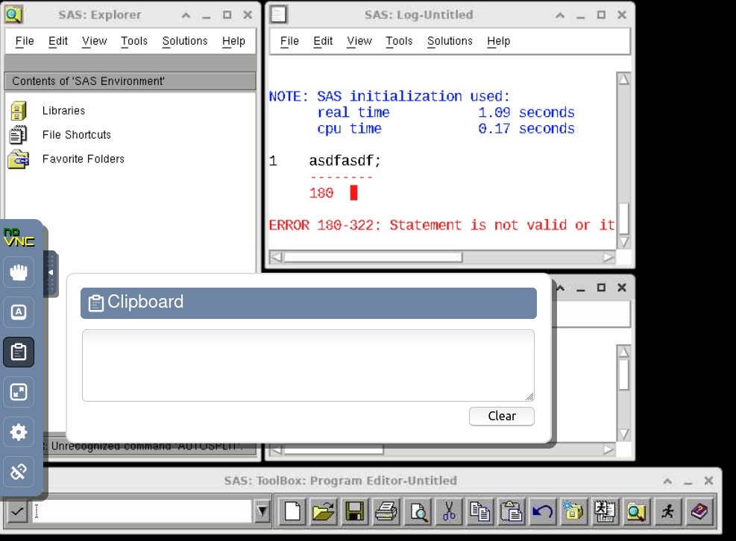Print the current window via the printer icon
The height and width of the screenshot is (541, 736).
[386, 512]
